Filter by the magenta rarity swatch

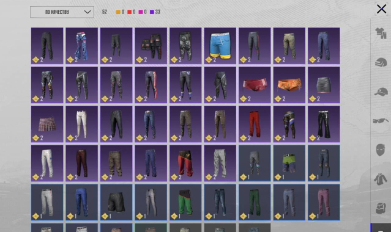click(141, 12)
